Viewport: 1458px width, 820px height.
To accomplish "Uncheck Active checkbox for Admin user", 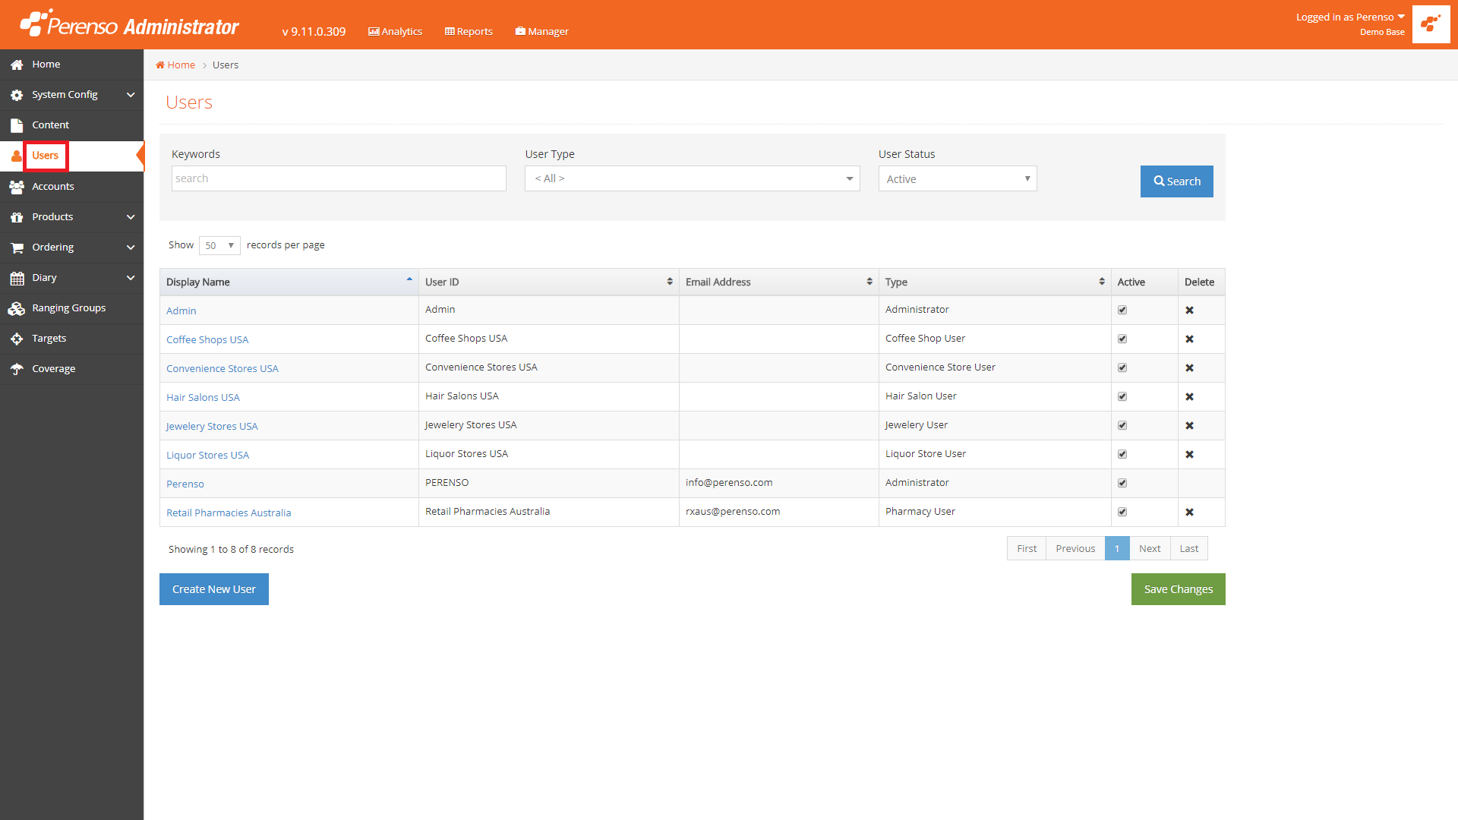I will (1122, 311).
